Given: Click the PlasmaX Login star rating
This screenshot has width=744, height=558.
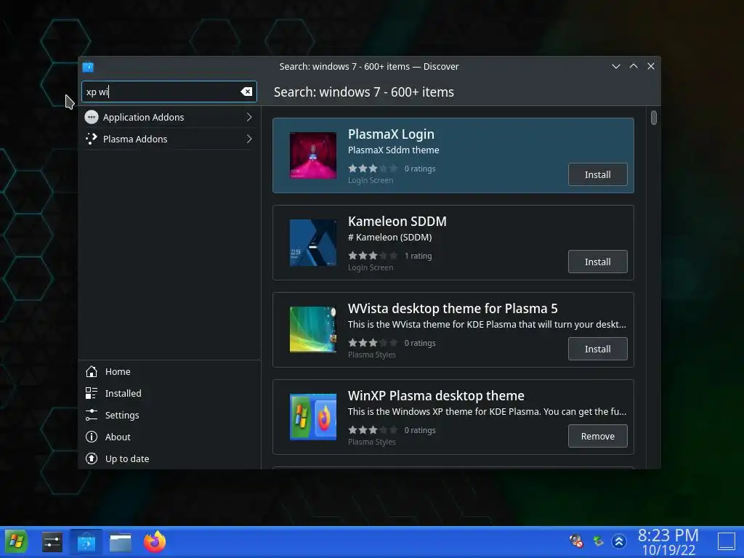Looking at the screenshot, I should click(x=373, y=169).
